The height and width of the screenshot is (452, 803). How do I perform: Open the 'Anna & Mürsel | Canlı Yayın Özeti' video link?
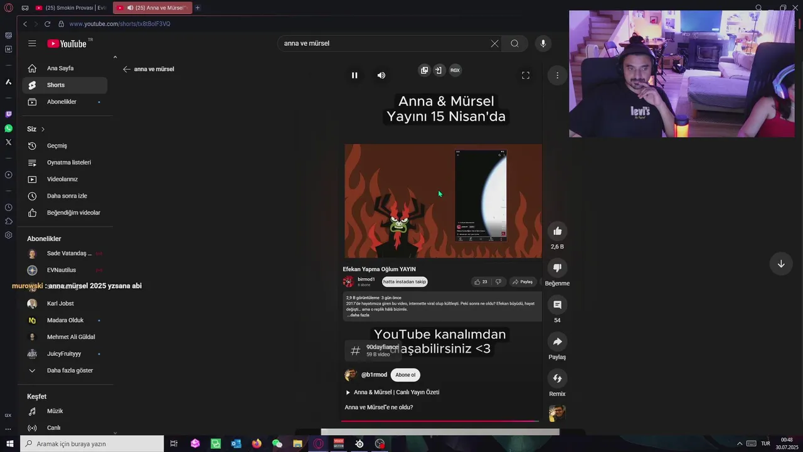coord(396,392)
